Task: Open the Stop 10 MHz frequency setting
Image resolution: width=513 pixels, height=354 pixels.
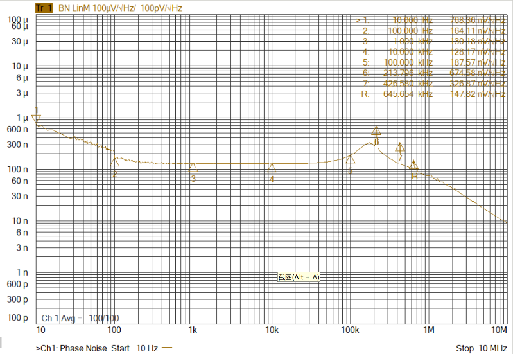Action: pyautogui.click(x=481, y=348)
